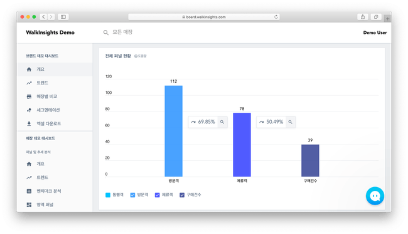Open 트렌드 under 매장 데모 대시보드

55,178
